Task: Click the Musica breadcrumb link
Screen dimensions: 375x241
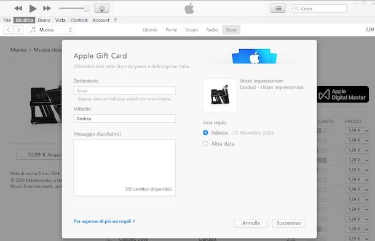Action: tap(18, 50)
